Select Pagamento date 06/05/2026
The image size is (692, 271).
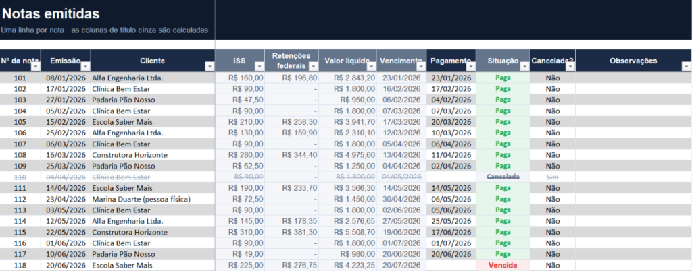(451, 200)
